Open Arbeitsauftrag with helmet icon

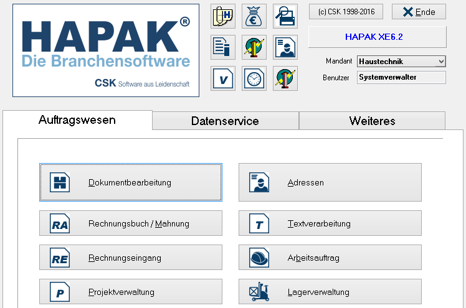pyautogui.click(x=330, y=257)
